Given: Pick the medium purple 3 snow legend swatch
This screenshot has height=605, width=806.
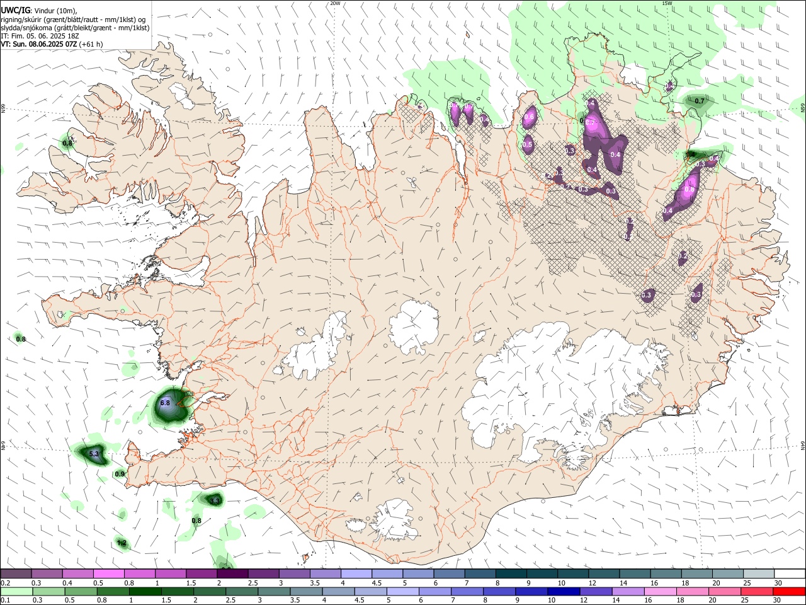Looking at the screenshot, I should pyautogui.click(x=295, y=574).
